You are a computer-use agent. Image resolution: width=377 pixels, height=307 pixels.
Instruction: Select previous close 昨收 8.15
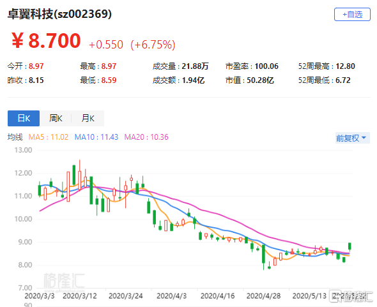[26, 80]
